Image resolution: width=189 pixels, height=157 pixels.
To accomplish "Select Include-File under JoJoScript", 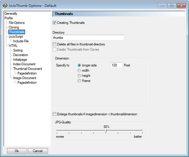I will (x=21, y=41).
